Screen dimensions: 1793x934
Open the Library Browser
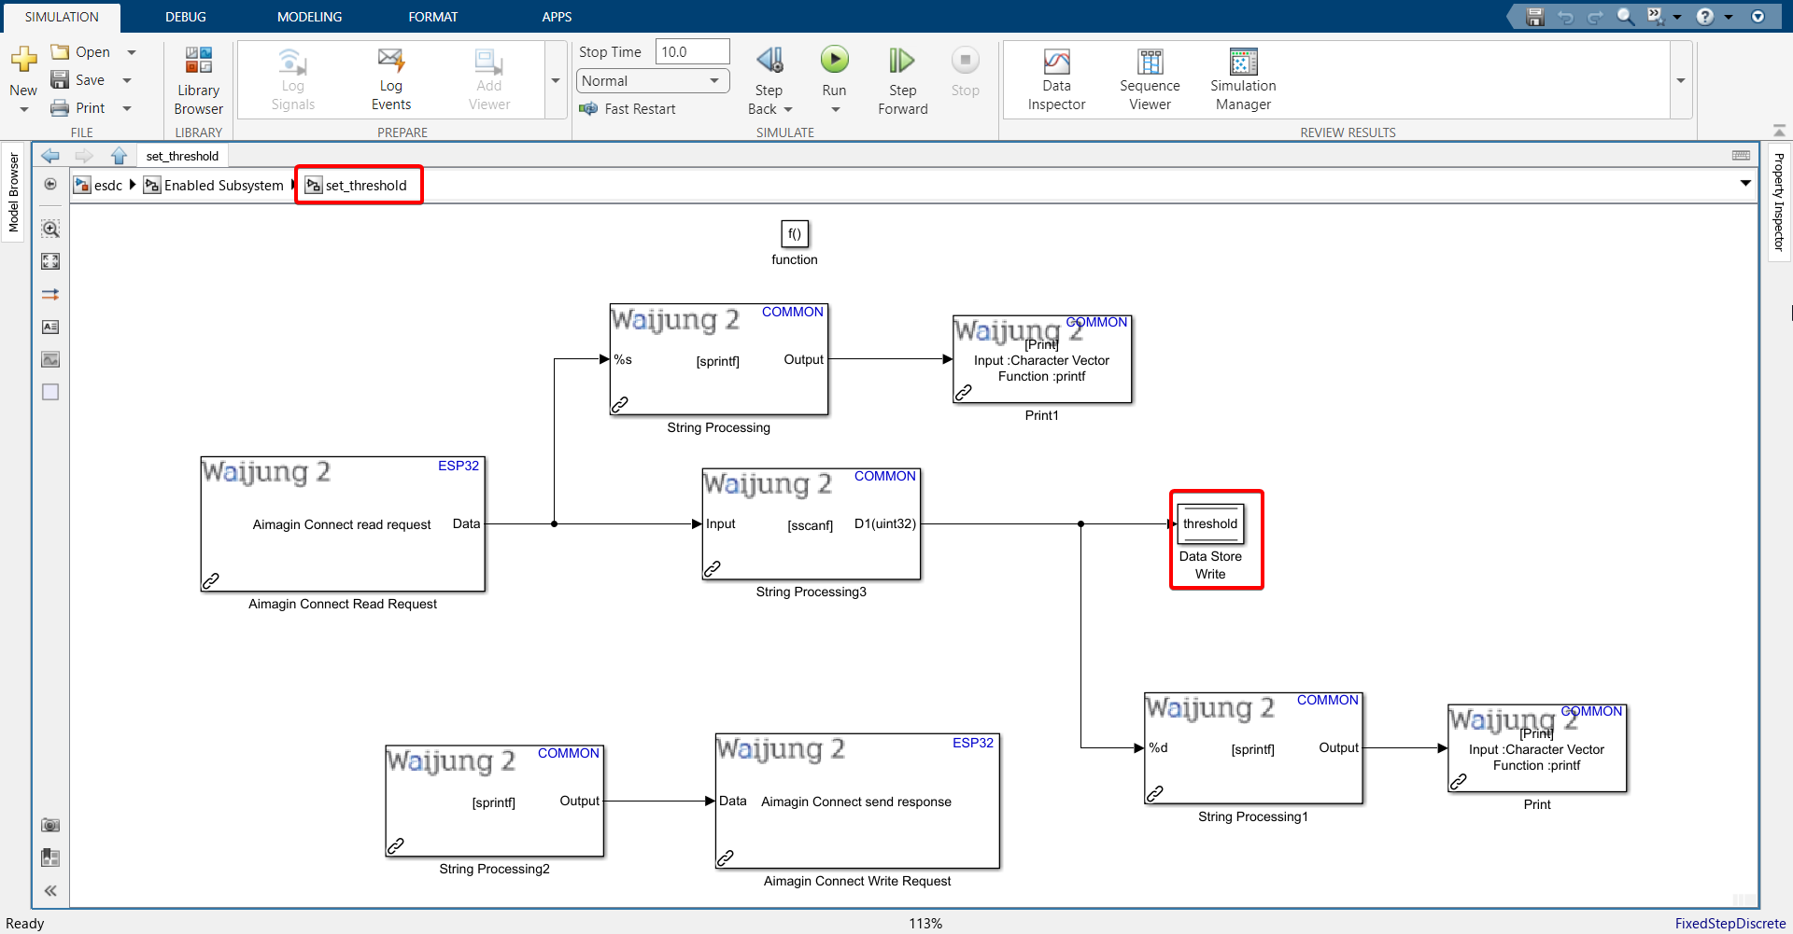click(x=198, y=80)
